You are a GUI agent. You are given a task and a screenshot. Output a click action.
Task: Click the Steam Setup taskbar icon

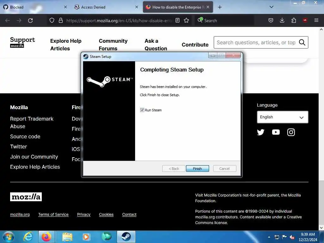coord(126,237)
